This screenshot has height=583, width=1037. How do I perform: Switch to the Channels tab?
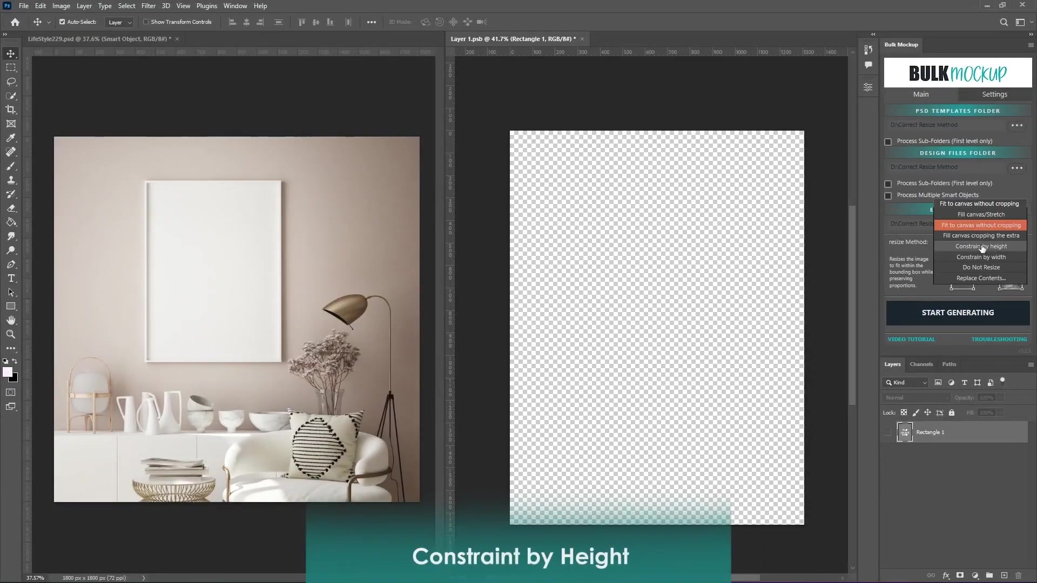[x=921, y=364]
